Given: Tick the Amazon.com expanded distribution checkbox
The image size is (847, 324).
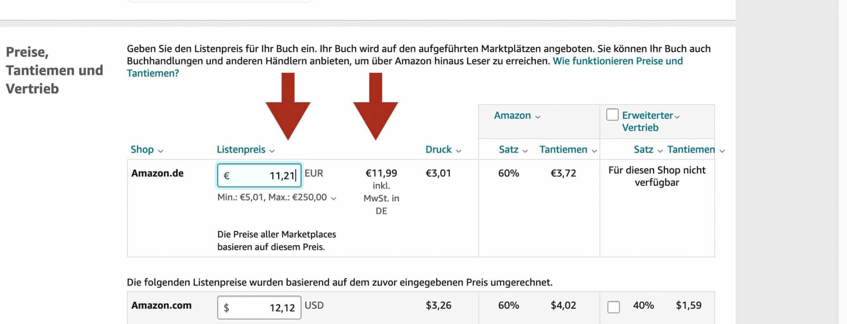Looking at the screenshot, I should [x=613, y=307].
